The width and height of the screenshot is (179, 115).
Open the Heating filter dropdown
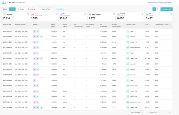(x=32, y=9)
